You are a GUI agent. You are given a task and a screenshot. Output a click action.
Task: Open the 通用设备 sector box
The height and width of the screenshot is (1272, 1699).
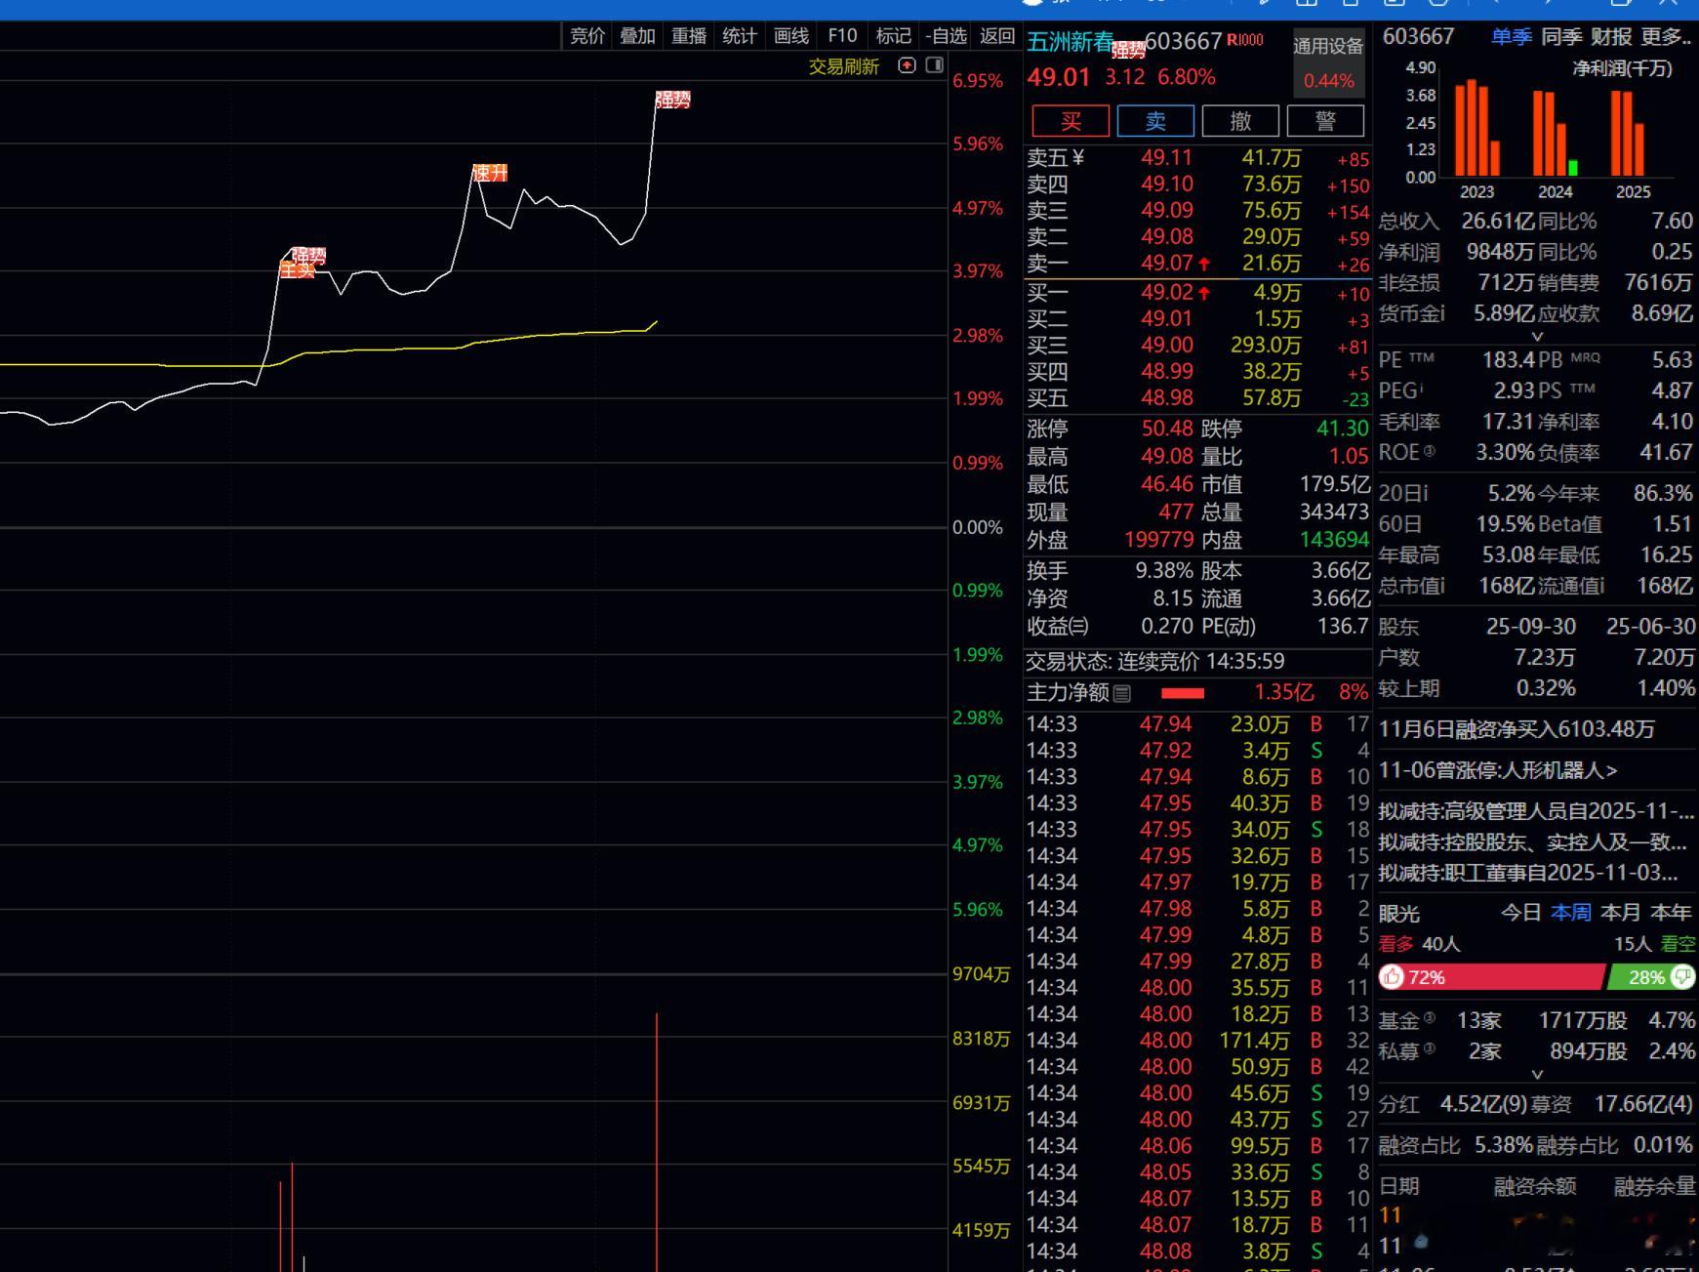coord(1328,62)
